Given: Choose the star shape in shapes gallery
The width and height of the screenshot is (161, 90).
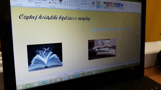Looking at the screenshot, I should click(x=70, y=5).
